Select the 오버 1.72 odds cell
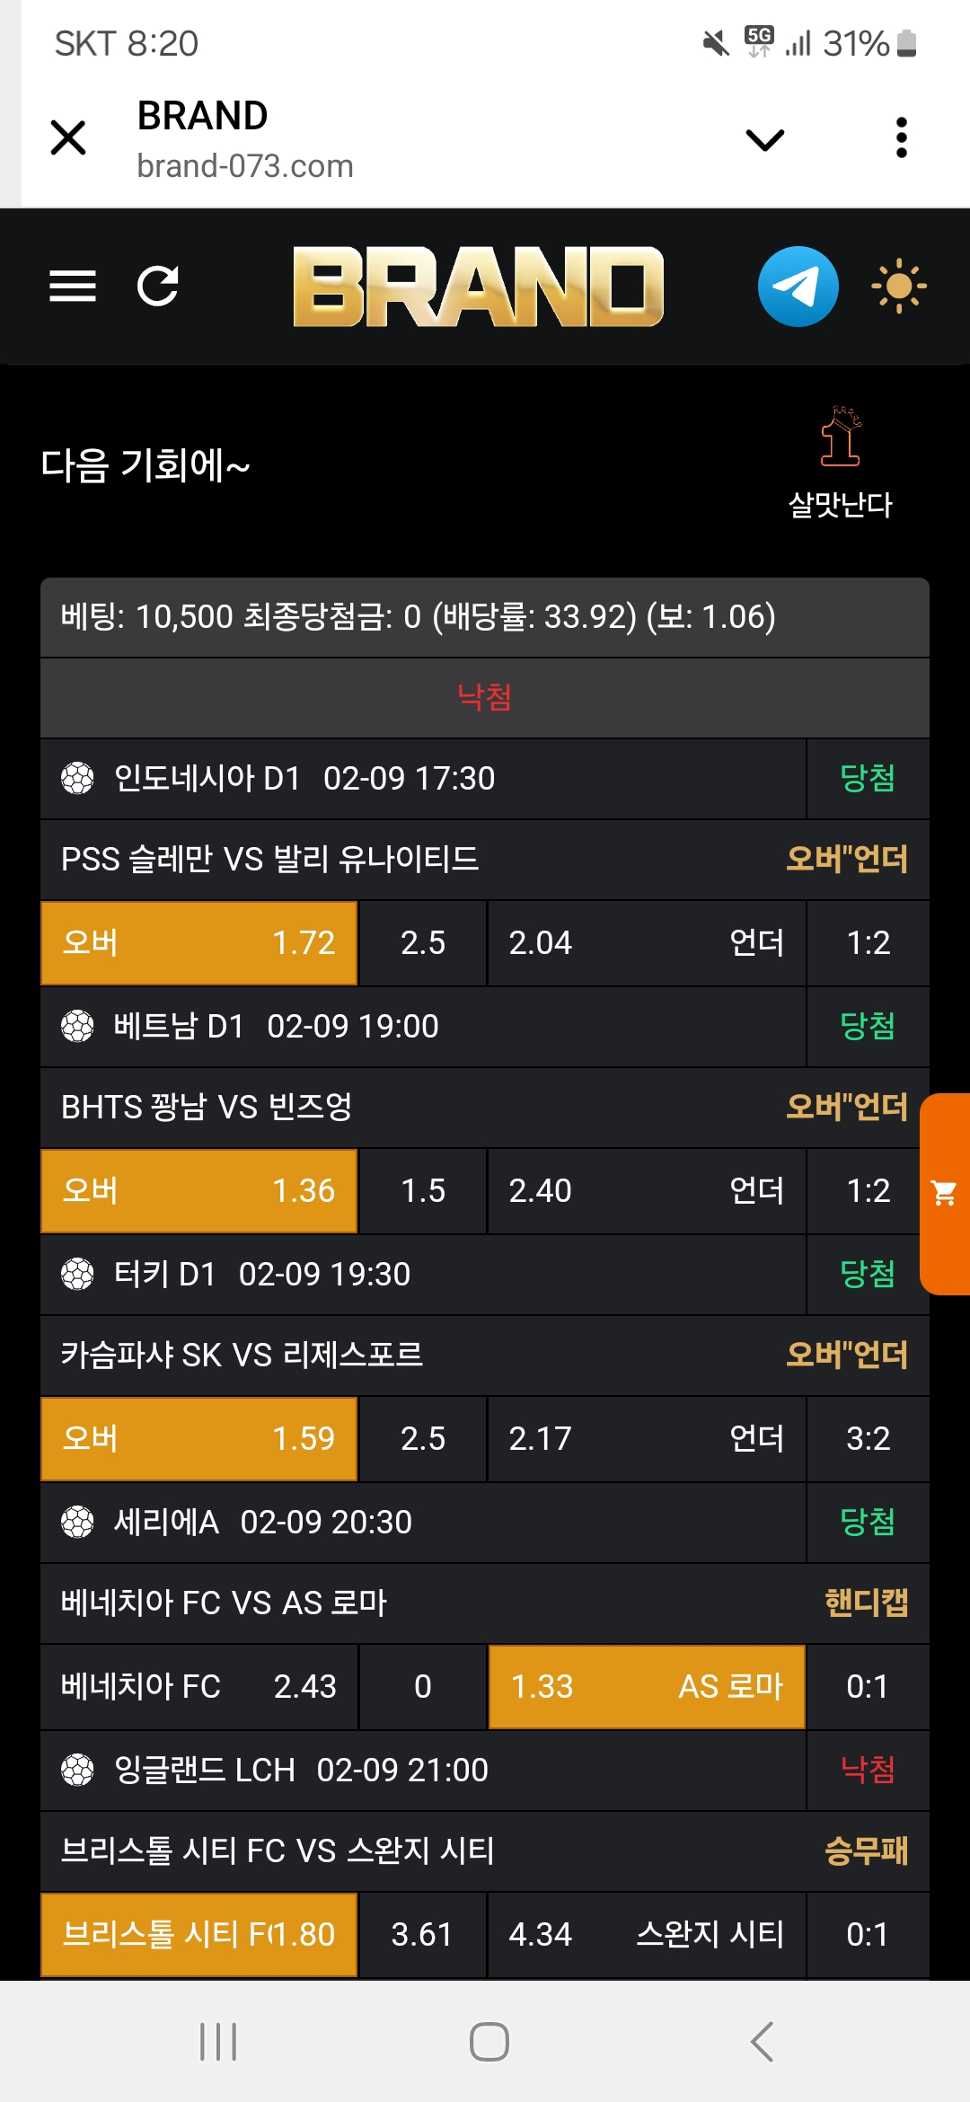Image resolution: width=970 pixels, height=2102 pixels. (x=199, y=943)
